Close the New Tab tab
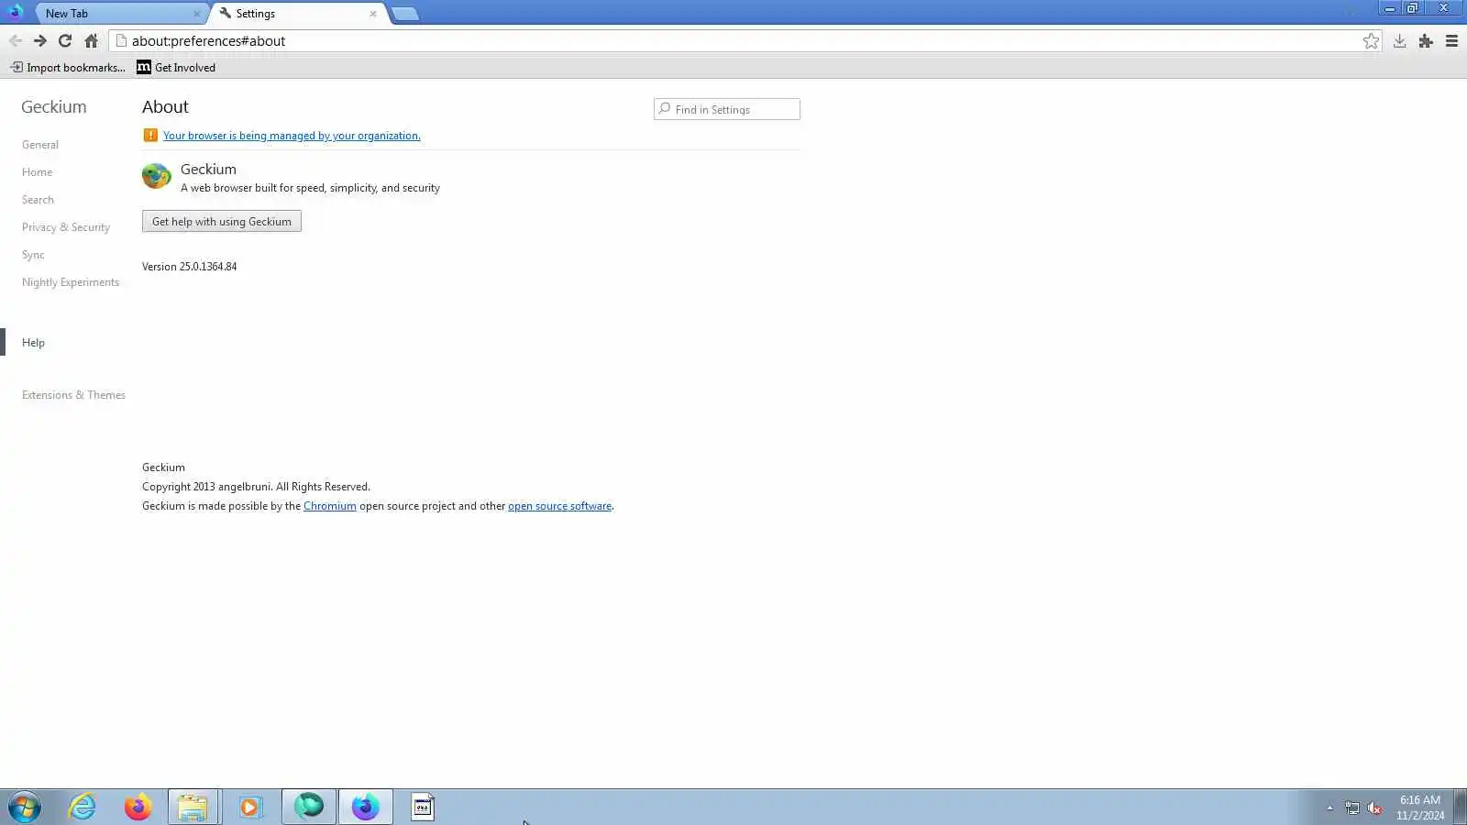This screenshot has width=1467, height=825. click(197, 14)
